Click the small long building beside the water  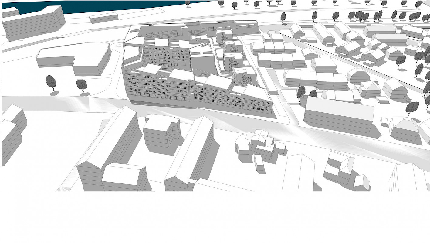tap(103, 18)
